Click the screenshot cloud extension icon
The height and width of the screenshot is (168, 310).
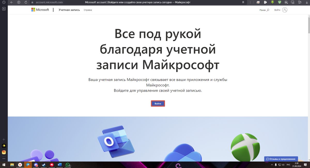tap(293, 2)
